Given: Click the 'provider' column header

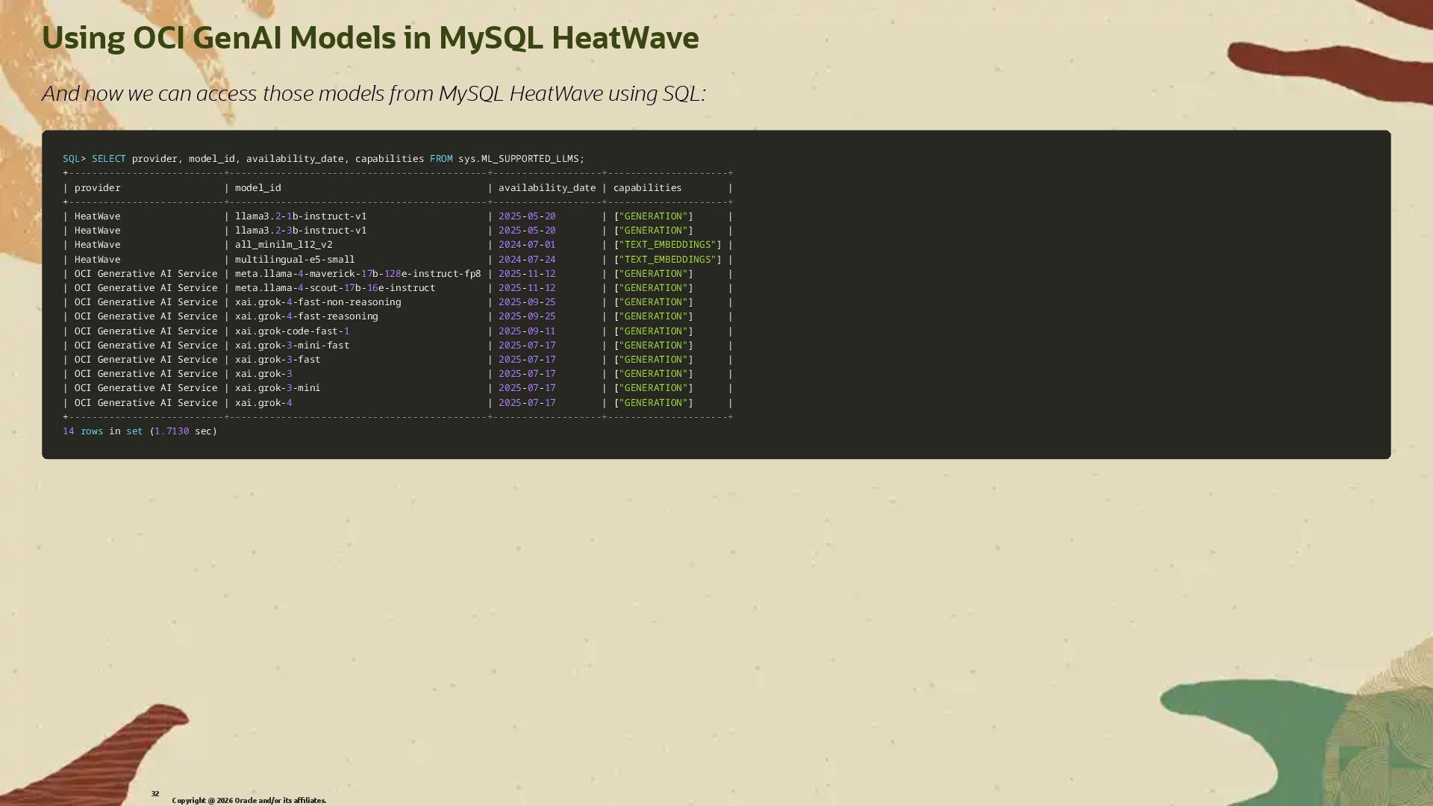Looking at the screenshot, I should coord(97,188).
